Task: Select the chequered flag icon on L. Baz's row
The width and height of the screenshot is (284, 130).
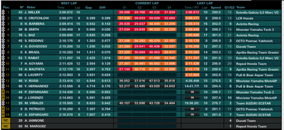Action: [x=3, y=35]
